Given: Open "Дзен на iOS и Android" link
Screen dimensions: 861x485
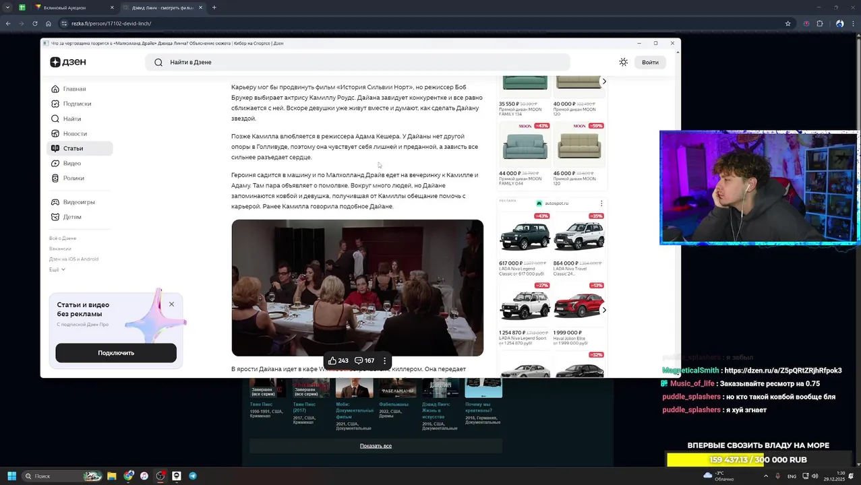Looking at the screenshot, I should pos(73,259).
